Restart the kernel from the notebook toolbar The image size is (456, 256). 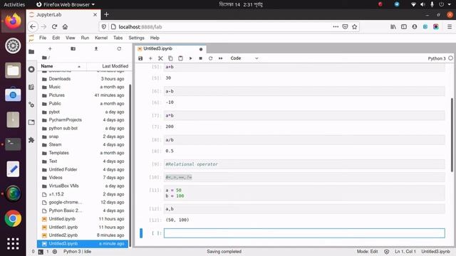(211, 58)
